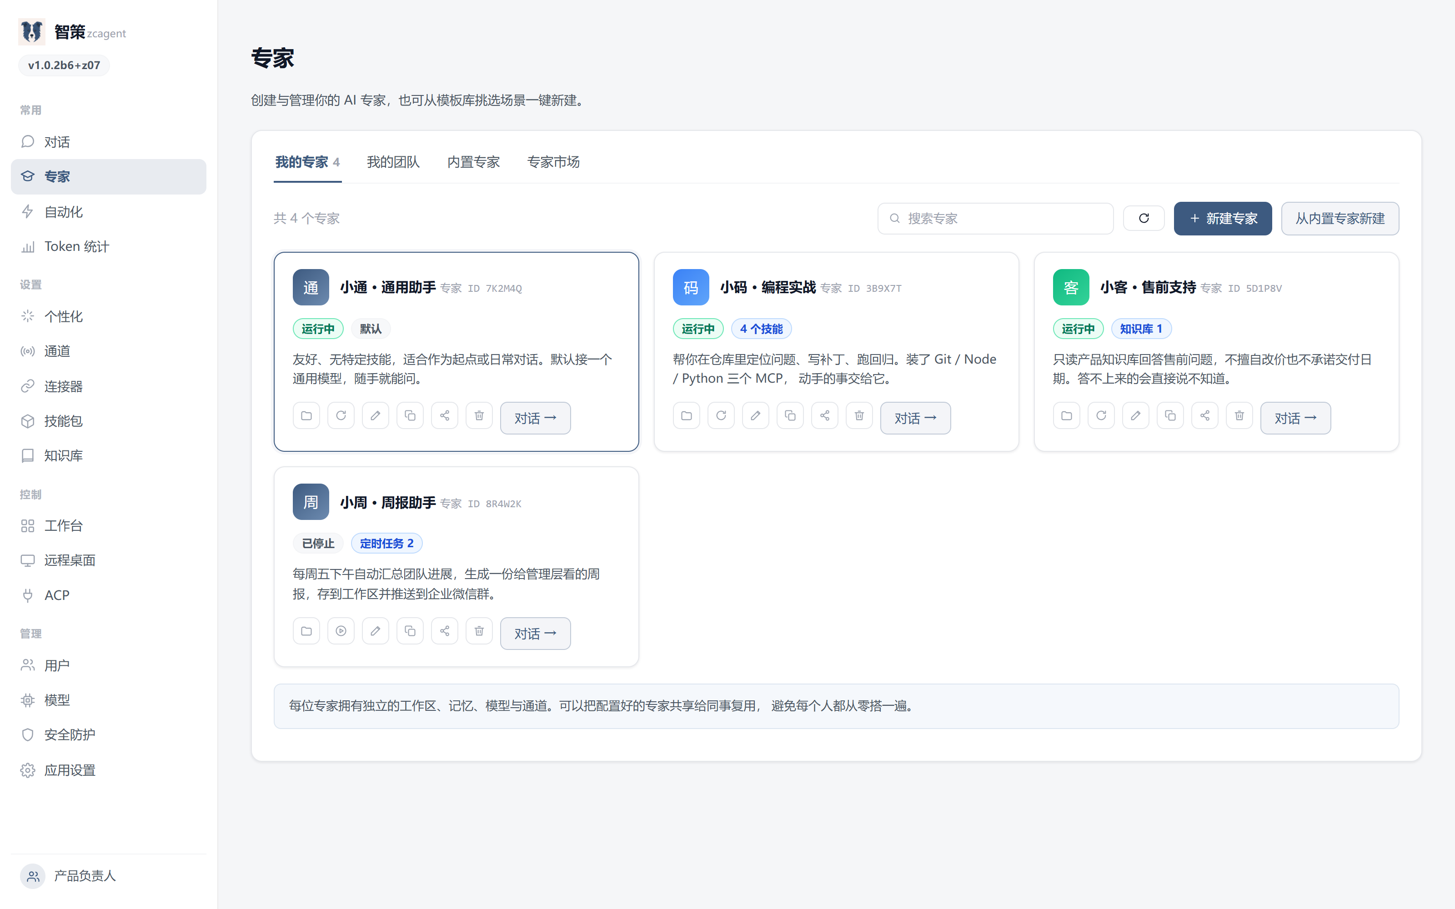Restart the 小通·通用助手 expert

tap(341, 415)
